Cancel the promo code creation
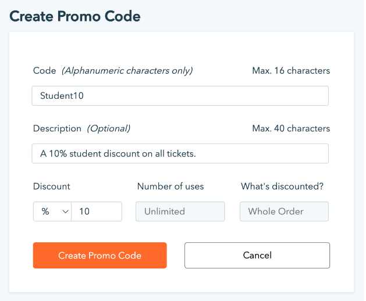The width and height of the screenshot is (366, 301). click(x=257, y=255)
